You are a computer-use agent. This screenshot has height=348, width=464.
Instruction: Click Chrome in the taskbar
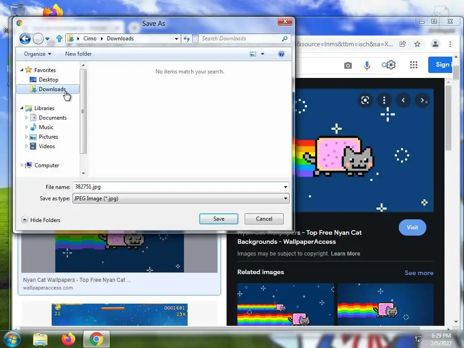click(x=97, y=339)
